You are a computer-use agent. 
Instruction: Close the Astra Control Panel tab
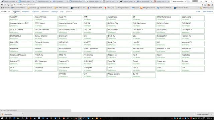tap(185, 1)
